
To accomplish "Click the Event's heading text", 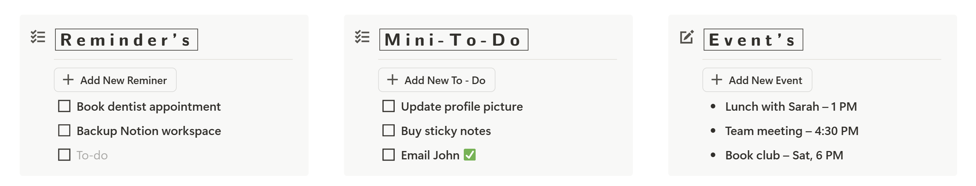I will [753, 40].
